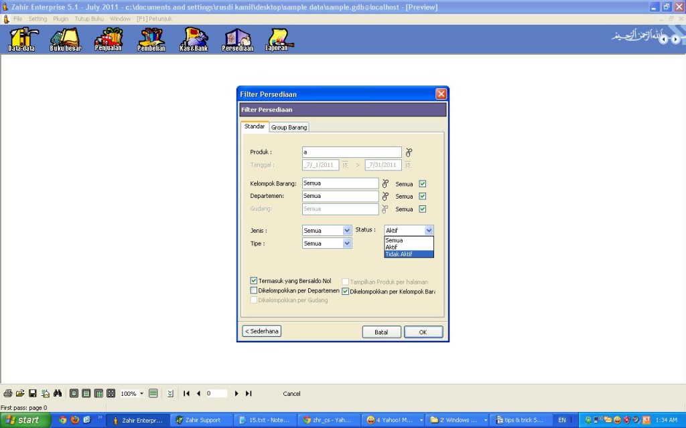Expand the Jenis dropdown
The width and height of the screenshot is (686, 428).
click(x=347, y=230)
